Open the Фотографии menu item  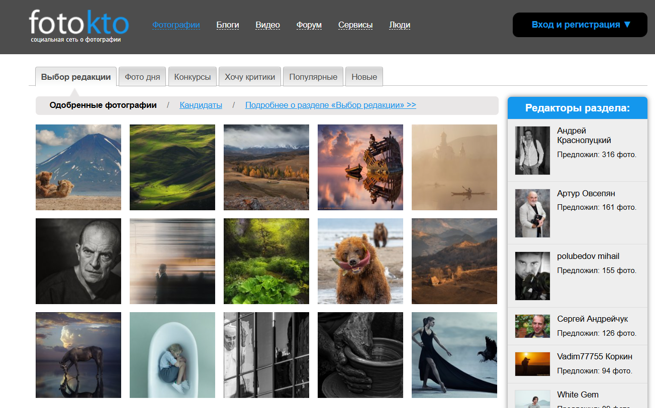pyautogui.click(x=176, y=25)
